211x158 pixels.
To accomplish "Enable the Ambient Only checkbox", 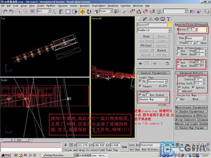I will [x=180, y=91].
